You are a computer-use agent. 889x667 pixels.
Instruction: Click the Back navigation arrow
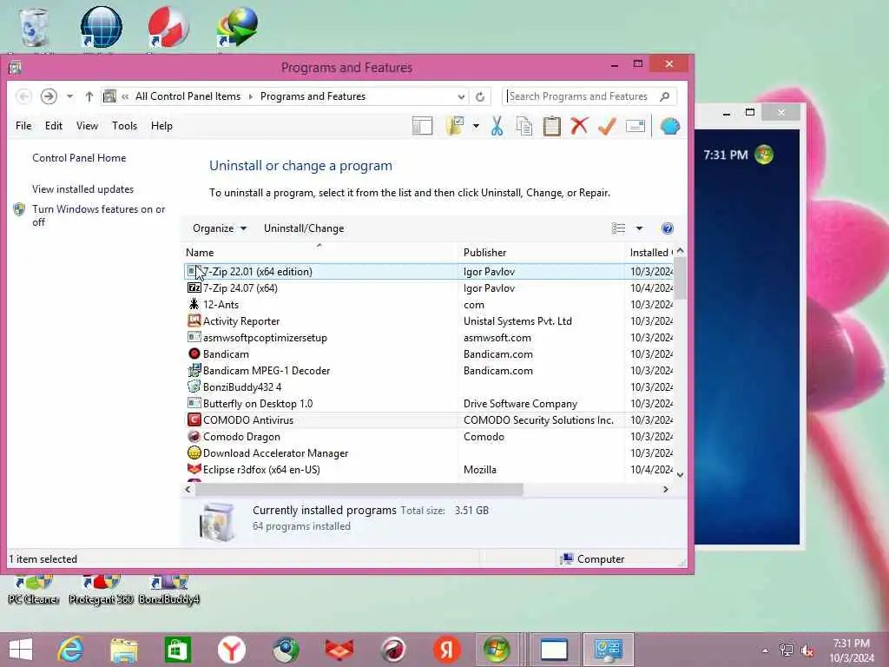[x=23, y=96]
